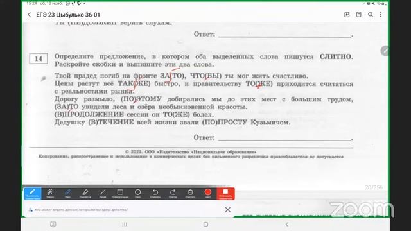Undo the last annotation

155,194
